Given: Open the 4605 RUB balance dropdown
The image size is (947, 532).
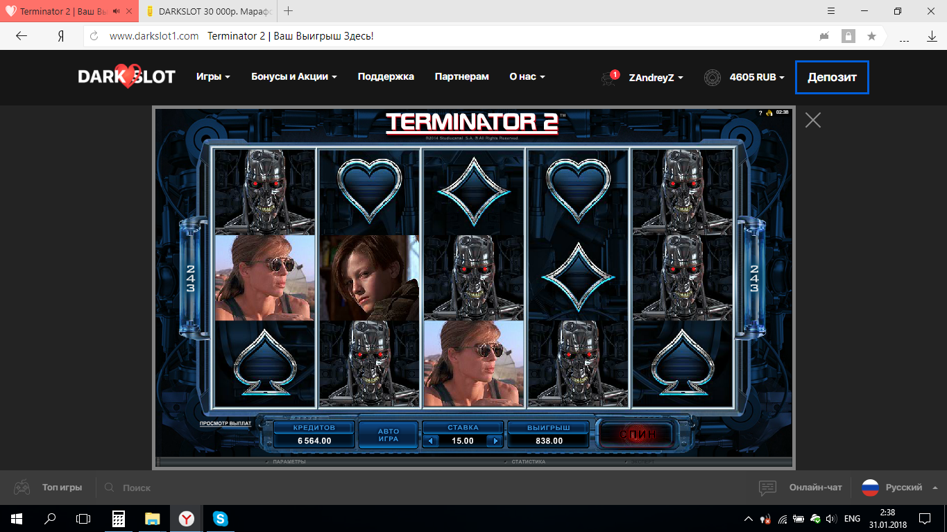Looking at the screenshot, I should pyautogui.click(x=757, y=78).
